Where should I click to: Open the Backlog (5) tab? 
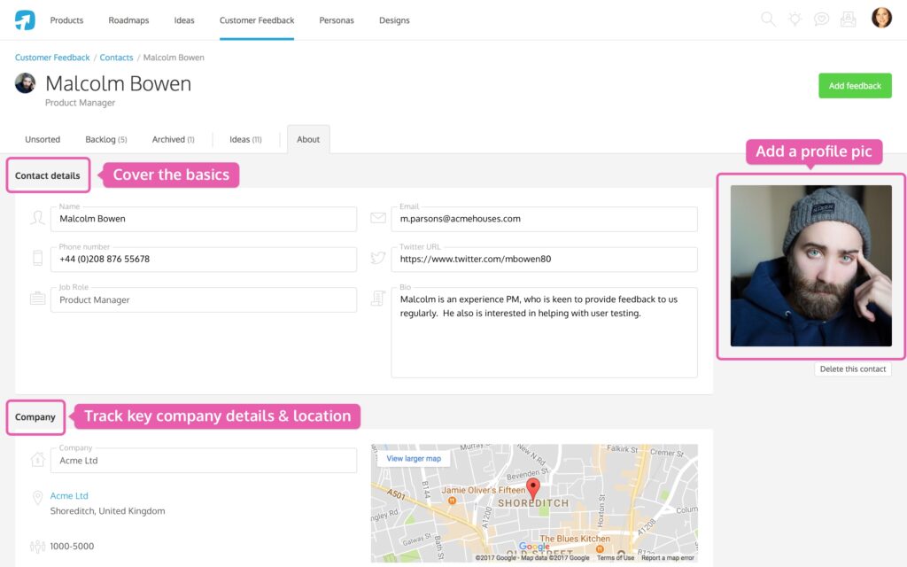click(105, 139)
